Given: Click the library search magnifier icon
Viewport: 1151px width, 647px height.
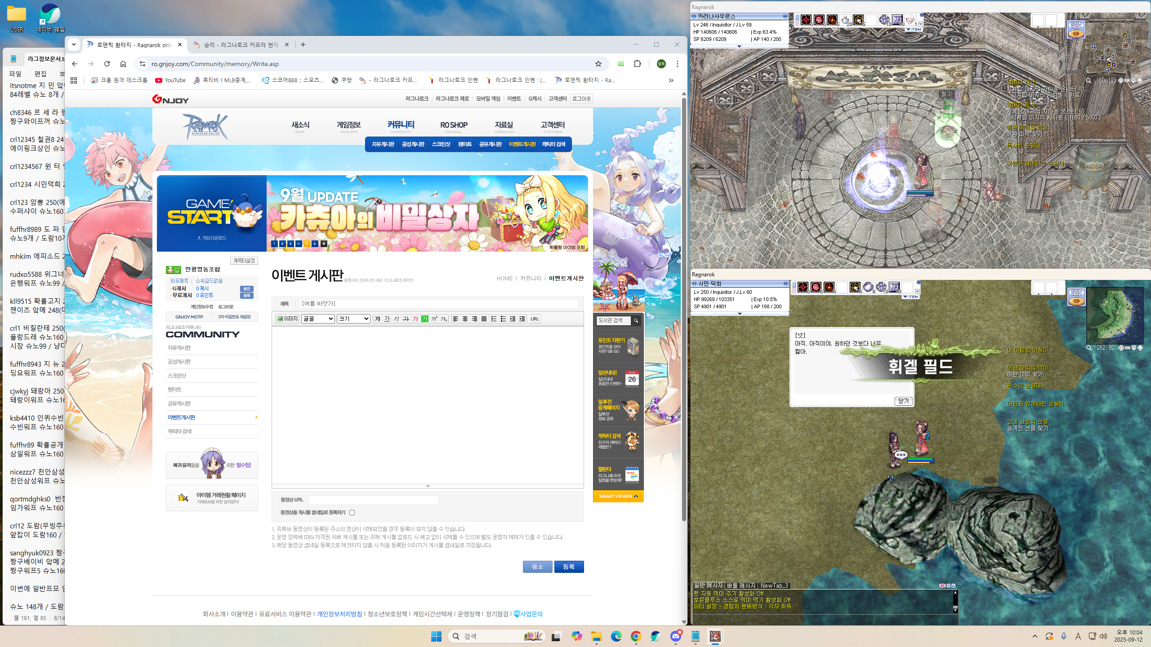Looking at the screenshot, I should point(636,320).
